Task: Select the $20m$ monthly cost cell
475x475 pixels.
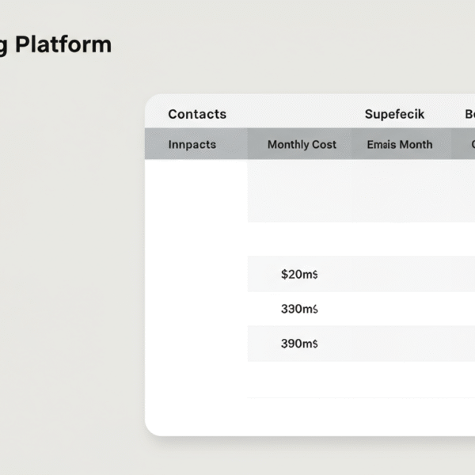Action: click(299, 275)
